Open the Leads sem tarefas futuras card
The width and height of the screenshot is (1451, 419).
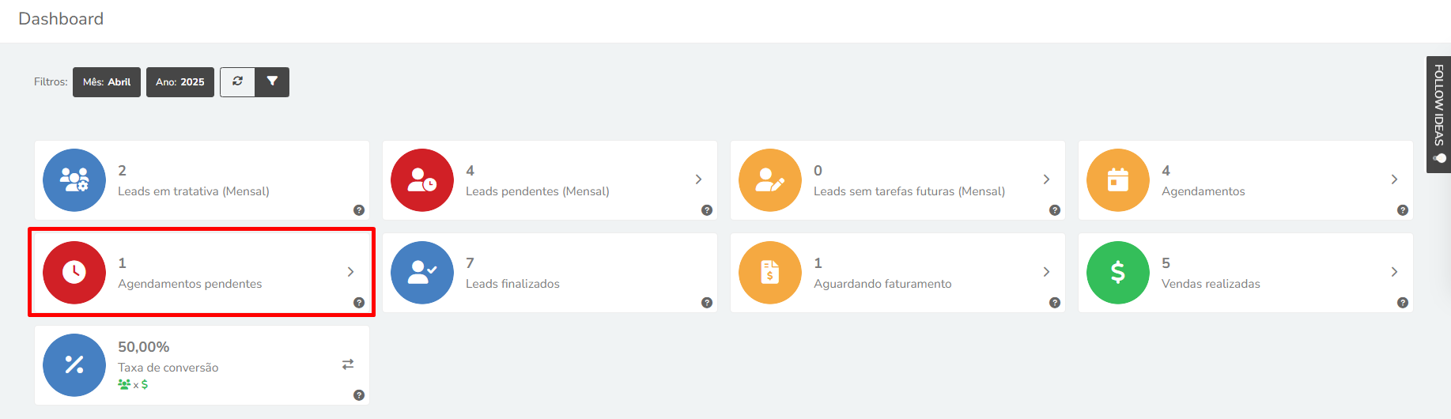(x=897, y=180)
